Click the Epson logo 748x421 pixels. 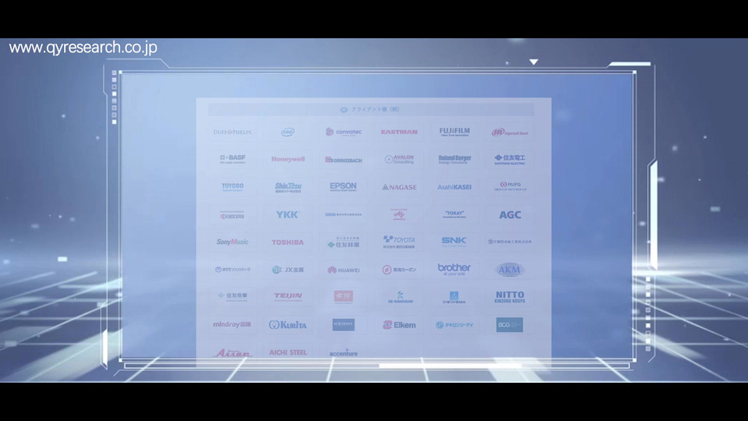point(344,186)
